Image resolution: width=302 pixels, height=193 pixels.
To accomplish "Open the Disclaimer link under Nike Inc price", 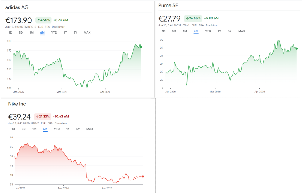I will [61, 123].
